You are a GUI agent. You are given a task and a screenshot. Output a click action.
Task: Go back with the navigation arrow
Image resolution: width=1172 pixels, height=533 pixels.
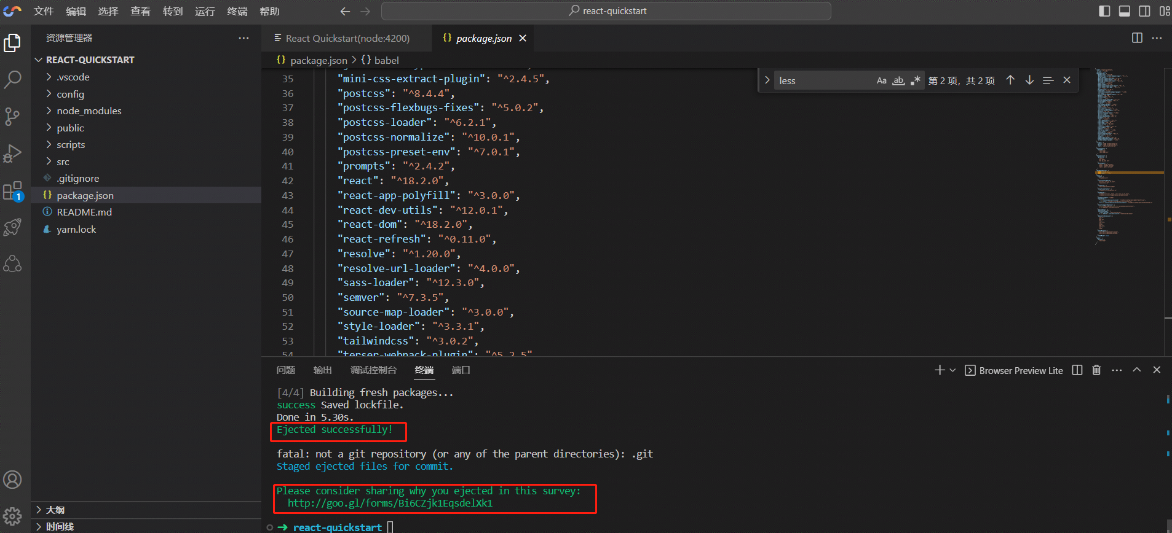click(x=345, y=11)
